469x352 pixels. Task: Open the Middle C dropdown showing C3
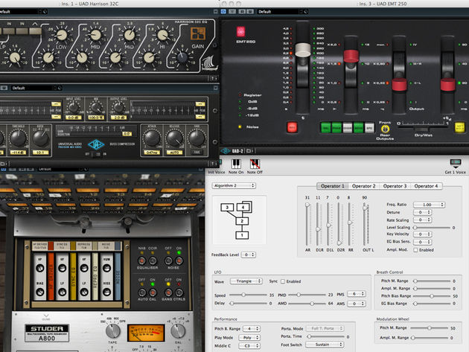click(249, 346)
